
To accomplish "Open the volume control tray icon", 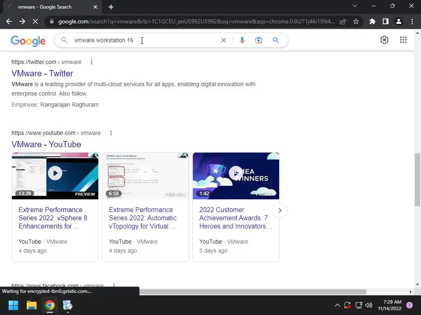I will point(369,305).
